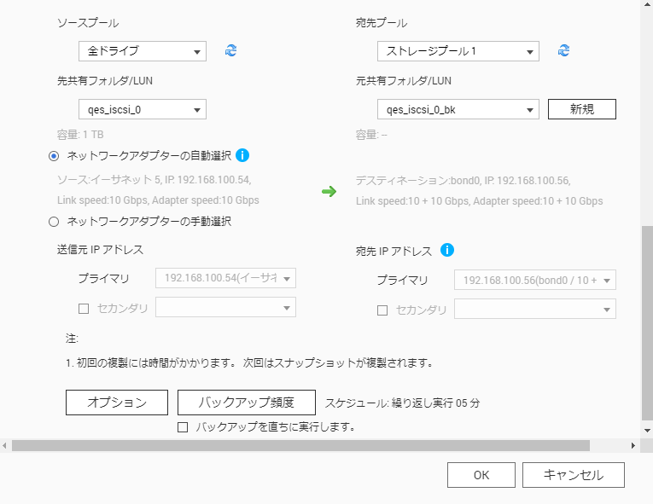
Task: Click the green arrow between source and destination
Action: click(x=329, y=191)
